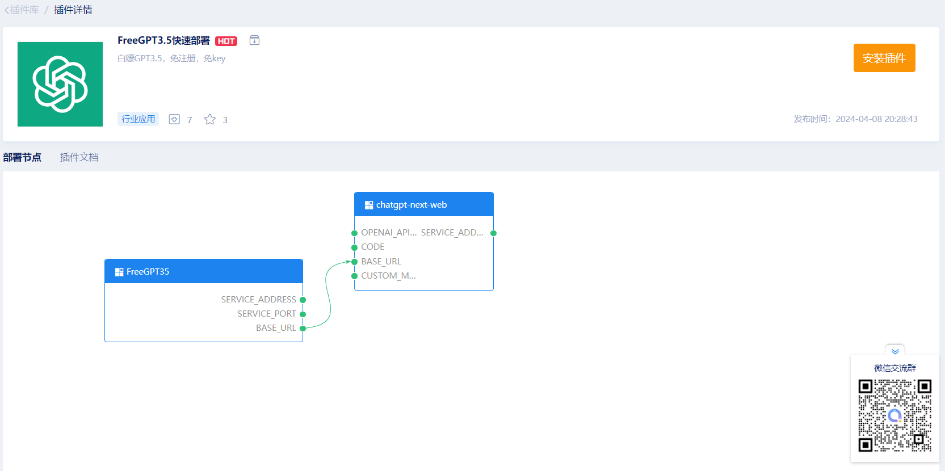Go back to 插件库 breadcrumb

coord(22,10)
